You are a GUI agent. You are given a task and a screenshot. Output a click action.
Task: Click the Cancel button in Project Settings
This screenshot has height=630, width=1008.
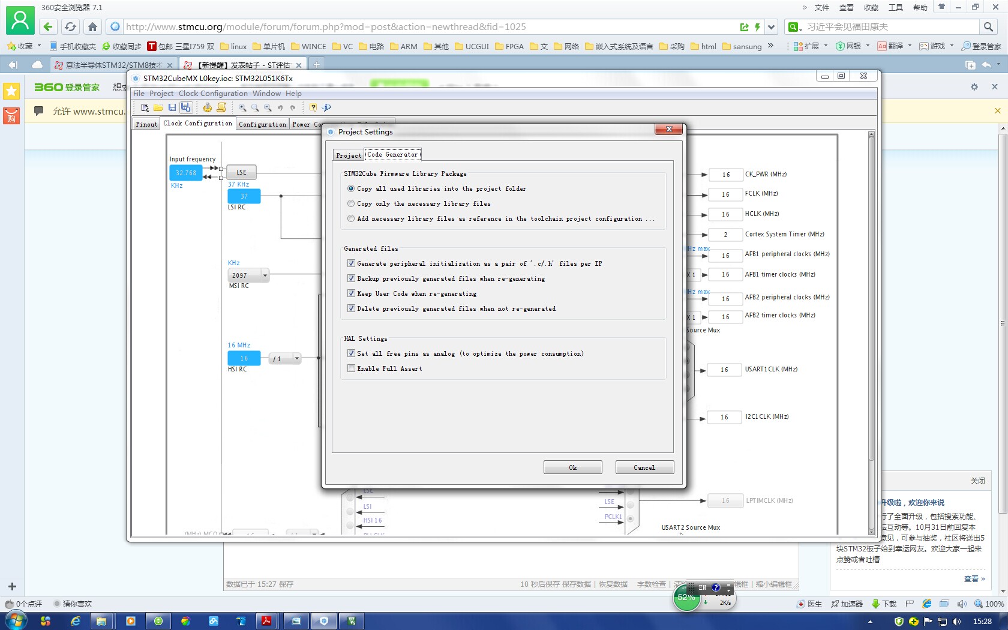click(x=644, y=467)
